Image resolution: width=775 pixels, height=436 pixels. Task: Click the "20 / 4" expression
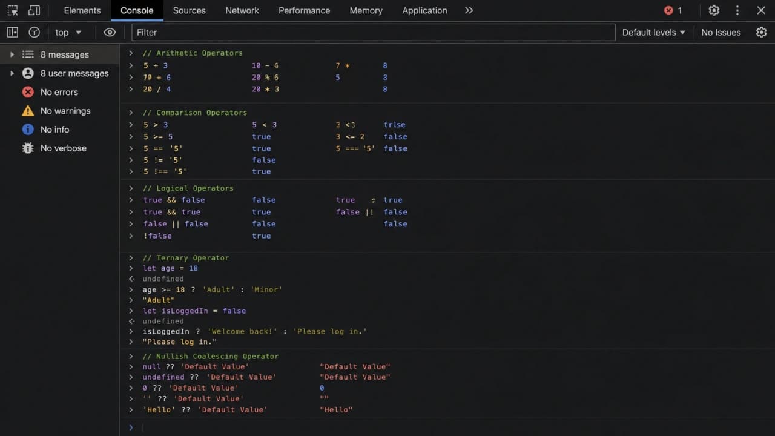(x=157, y=90)
